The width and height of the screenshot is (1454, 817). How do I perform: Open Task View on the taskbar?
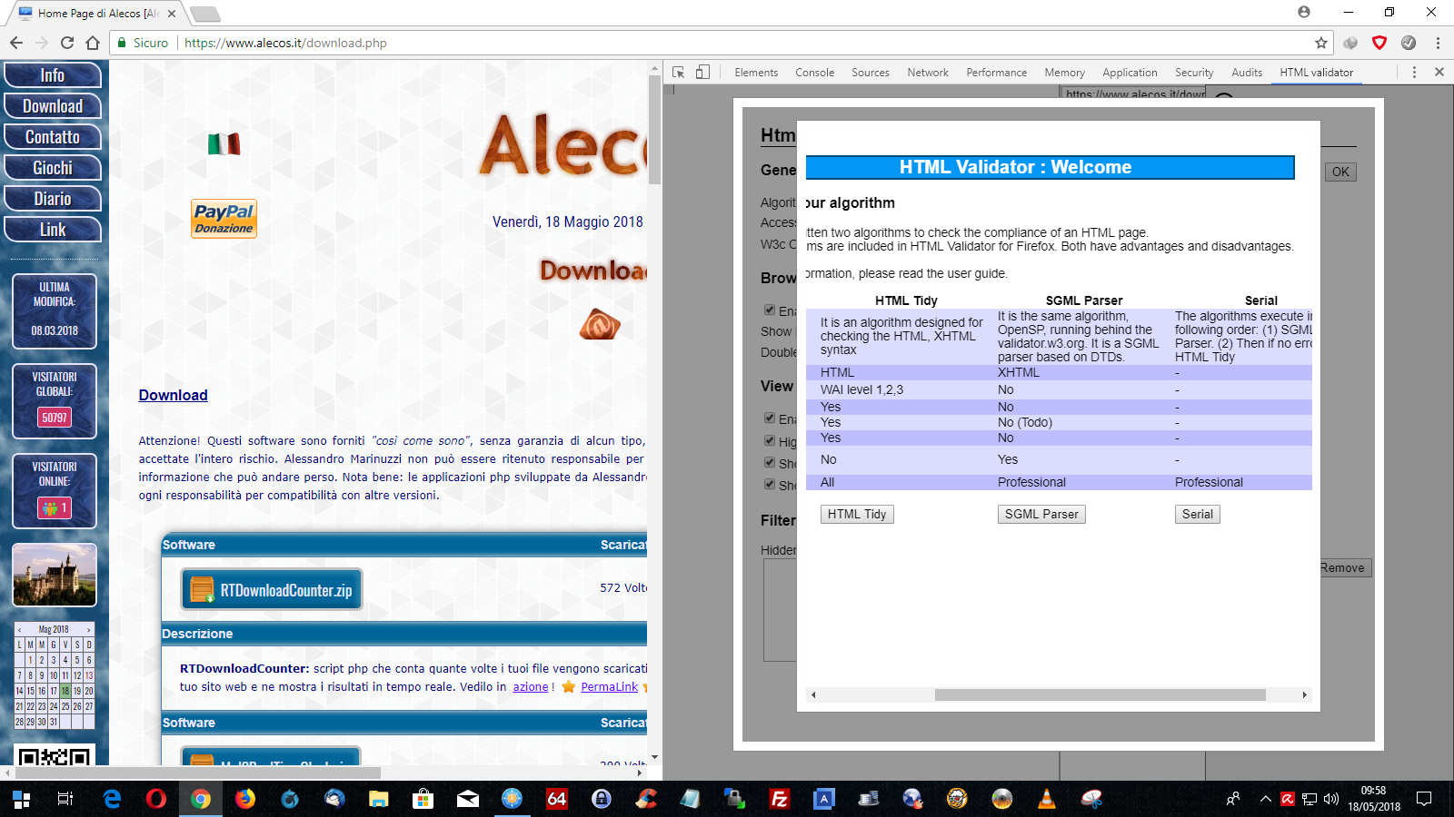click(65, 799)
